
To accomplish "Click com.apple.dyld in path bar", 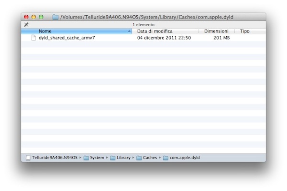I will coord(185,158).
